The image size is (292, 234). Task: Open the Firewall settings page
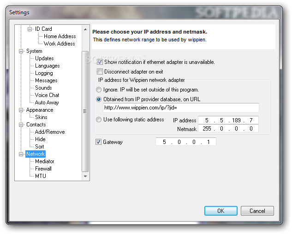click(x=43, y=169)
